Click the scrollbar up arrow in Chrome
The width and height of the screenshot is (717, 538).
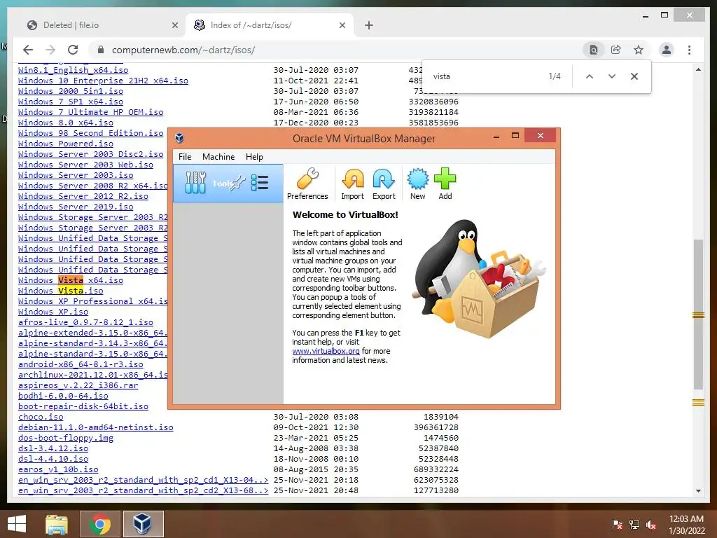pyautogui.click(x=698, y=69)
